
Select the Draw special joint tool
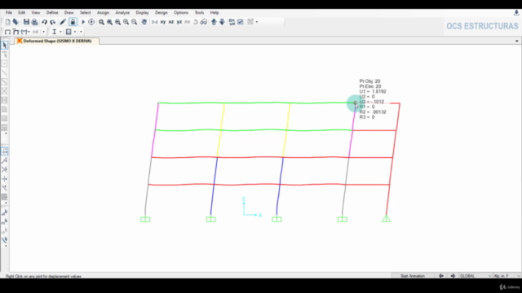(4, 63)
